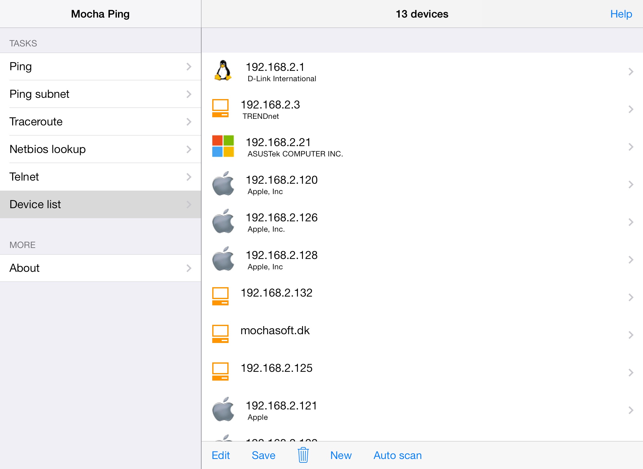
Task: Select Traceroute in the sidebar
Action: coord(100,122)
